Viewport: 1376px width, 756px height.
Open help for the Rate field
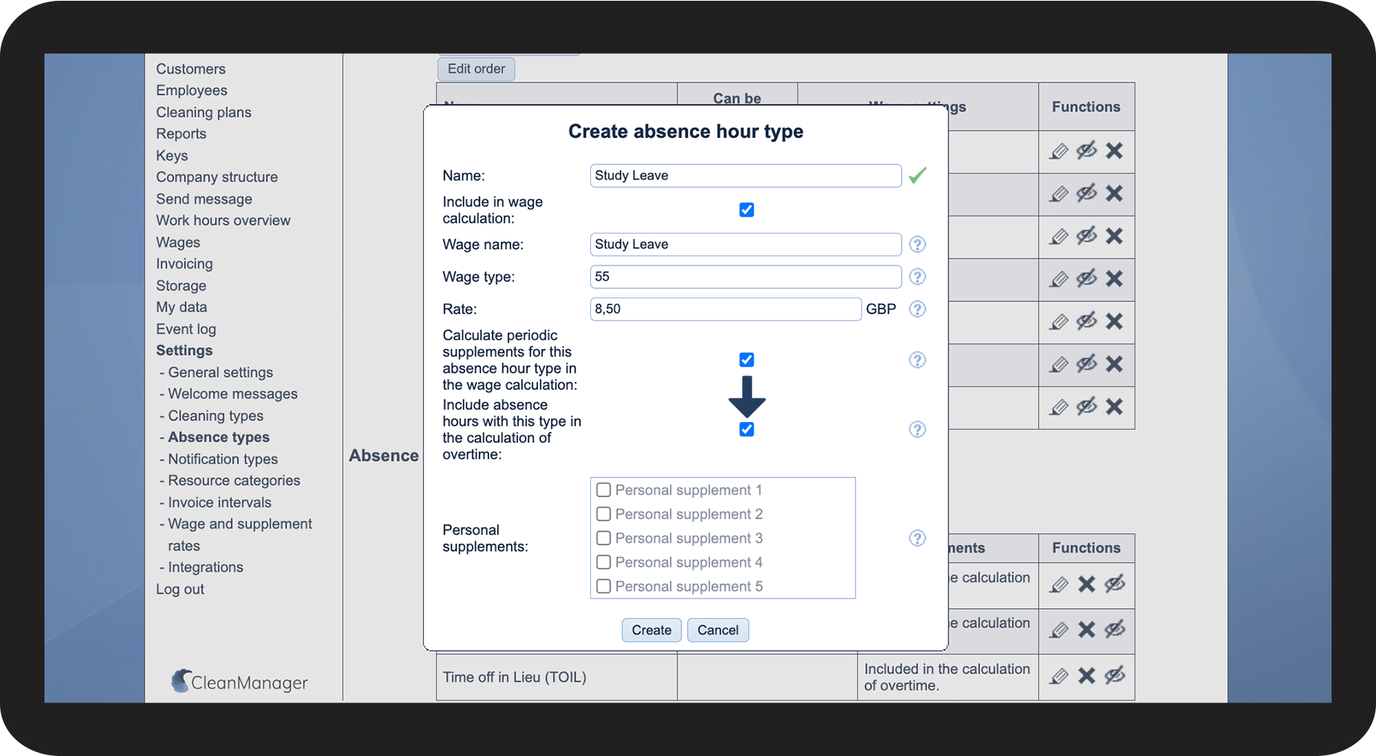(917, 309)
